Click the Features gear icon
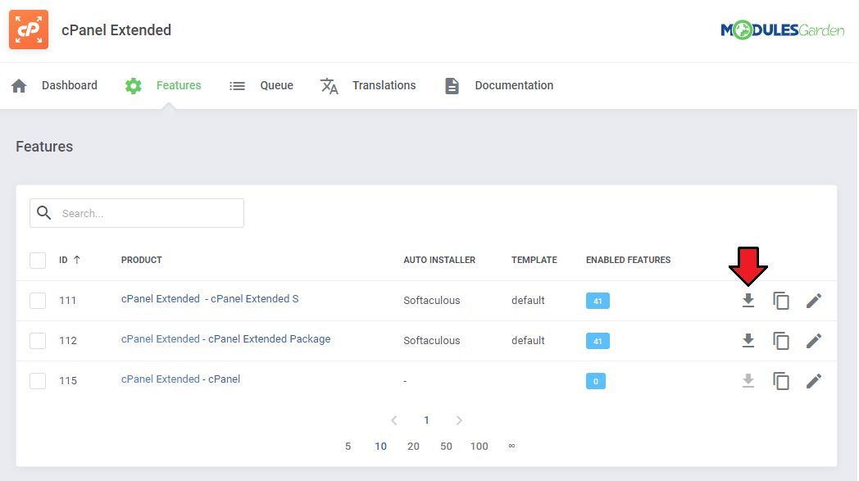The height and width of the screenshot is (481, 859). (133, 85)
